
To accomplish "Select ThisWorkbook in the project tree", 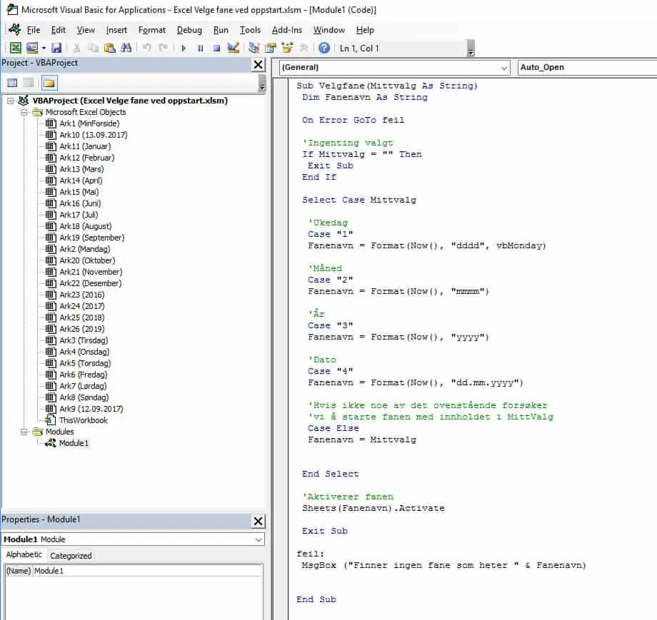I will click(84, 420).
